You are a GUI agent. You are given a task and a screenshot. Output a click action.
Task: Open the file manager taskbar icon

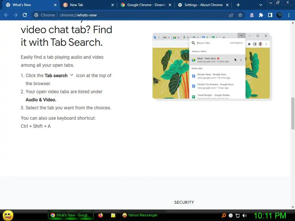[x=113, y=215]
